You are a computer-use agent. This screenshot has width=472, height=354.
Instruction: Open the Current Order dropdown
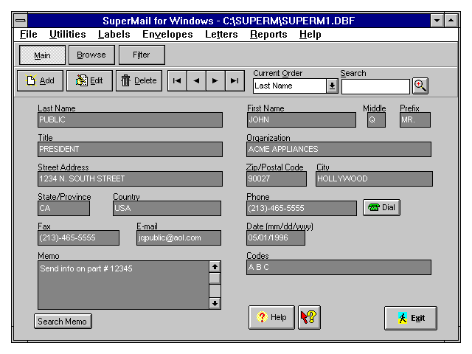(x=332, y=86)
